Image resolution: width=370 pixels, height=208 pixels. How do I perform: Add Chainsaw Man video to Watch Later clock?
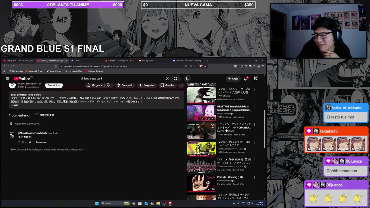pyautogui.click(x=212, y=126)
